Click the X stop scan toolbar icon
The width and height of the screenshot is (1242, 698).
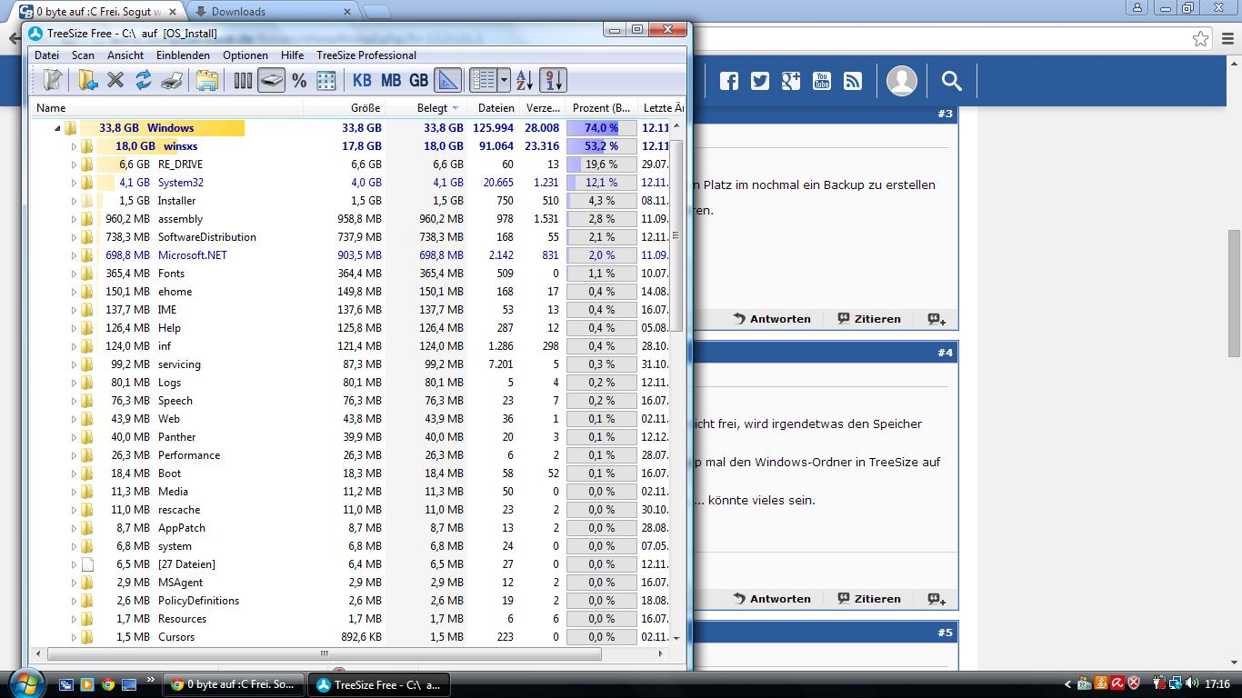click(115, 80)
